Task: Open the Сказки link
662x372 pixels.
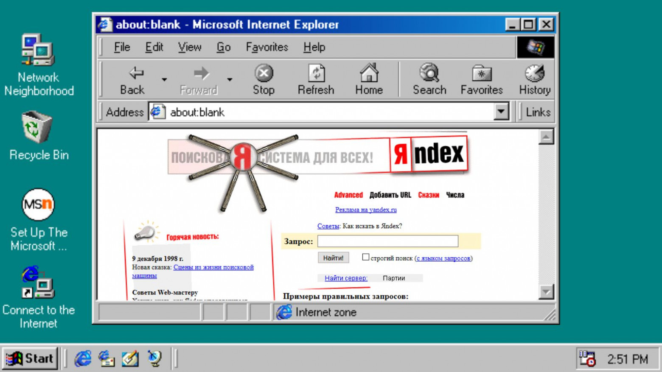Action: (429, 195)
